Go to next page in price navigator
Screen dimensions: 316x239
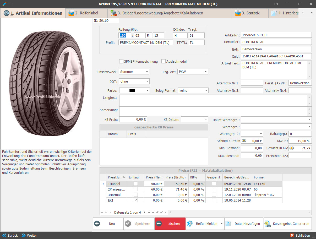[149, 212]
